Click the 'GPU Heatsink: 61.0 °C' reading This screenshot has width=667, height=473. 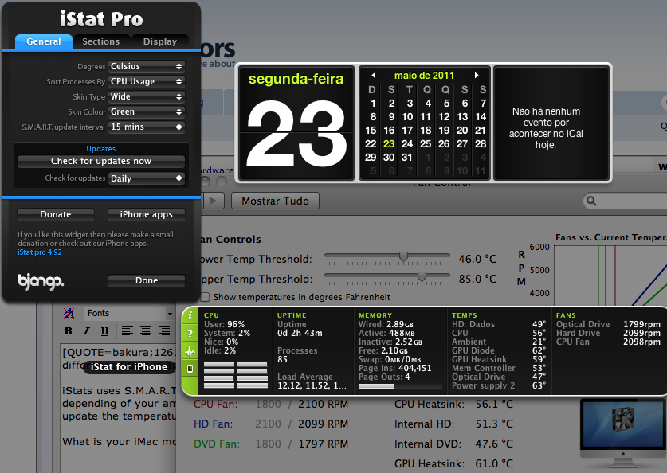(x=453, y=463)
